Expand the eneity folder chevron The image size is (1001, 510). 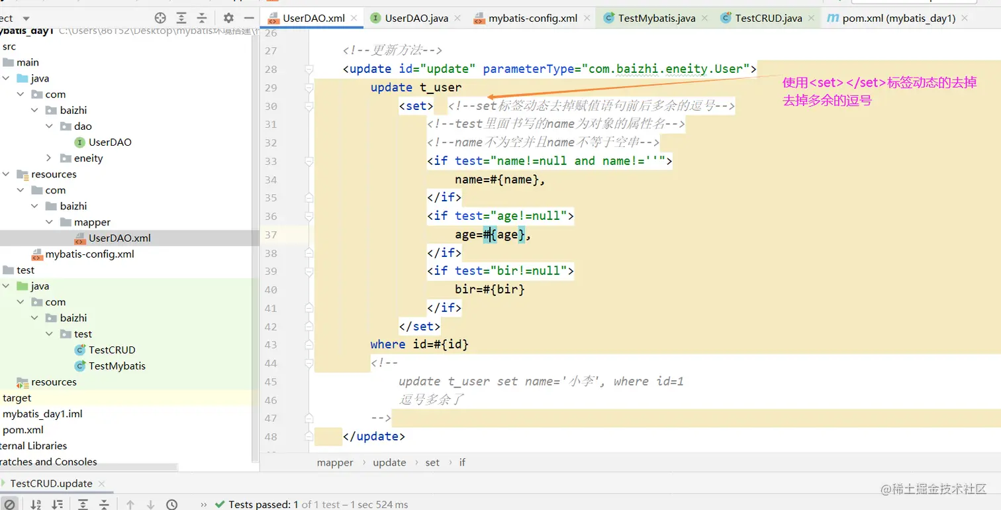click(49, 158)
